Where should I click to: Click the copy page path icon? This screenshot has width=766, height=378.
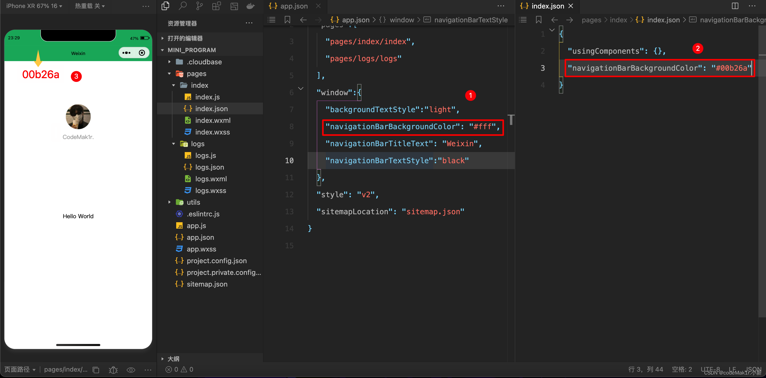(96, 370)
